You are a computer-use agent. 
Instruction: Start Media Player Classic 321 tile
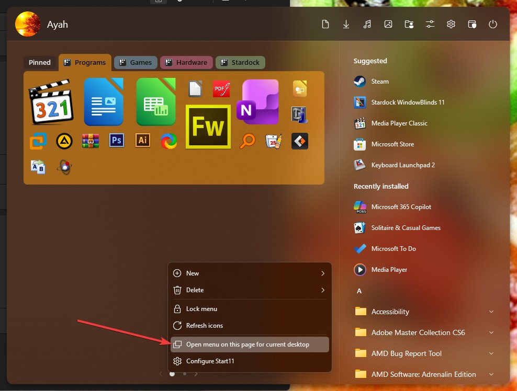click(x=50, y=102)
